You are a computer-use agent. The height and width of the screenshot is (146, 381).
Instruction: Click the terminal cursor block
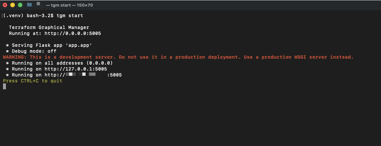click(4, 86)
